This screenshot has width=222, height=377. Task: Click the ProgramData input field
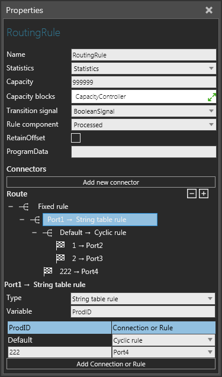point(144,152)
